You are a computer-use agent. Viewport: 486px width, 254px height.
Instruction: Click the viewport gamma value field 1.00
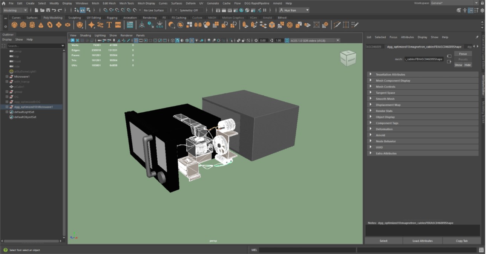(x=279, y=40)
